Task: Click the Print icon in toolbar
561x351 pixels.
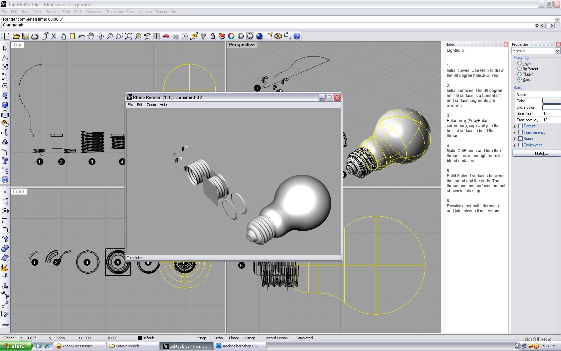Action: (x=35, y=36)
